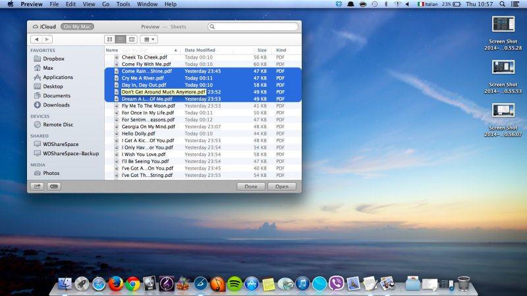Click the search field in file dialog
This screenshot has width=527, height=296.
[253, 26]
